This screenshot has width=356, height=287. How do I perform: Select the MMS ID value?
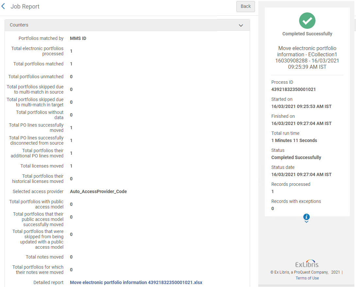tap(78, 38)
